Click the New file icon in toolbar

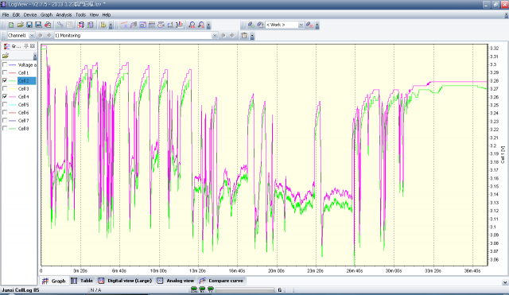click(x=11, y=25)
